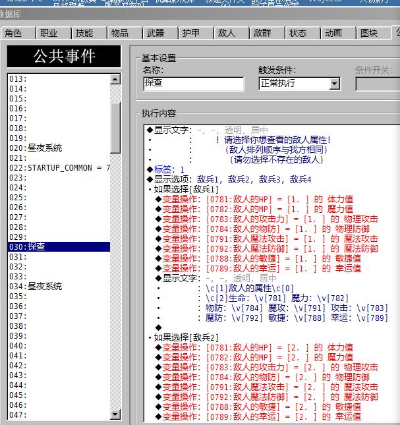
Task: Select highlighted entry 030:探查
Action: click(59, 246)
